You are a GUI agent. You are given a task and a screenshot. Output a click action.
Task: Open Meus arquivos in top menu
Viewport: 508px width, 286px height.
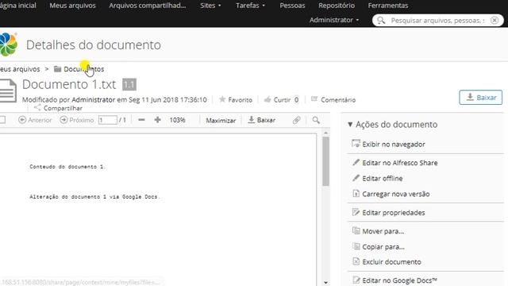pos(72,6)
